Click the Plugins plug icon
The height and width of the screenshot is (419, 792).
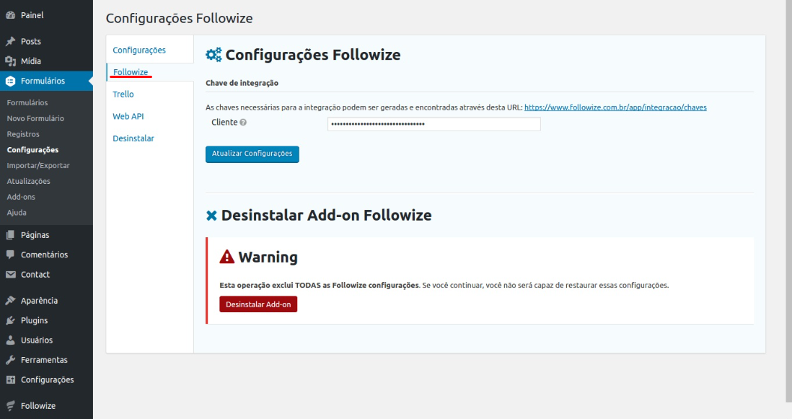[10, 320]
